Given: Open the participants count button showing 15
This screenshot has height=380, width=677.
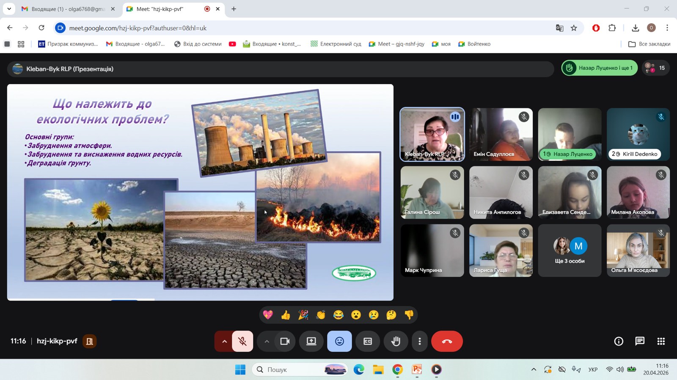Looking at the screenshot, I should coord(655,68).
